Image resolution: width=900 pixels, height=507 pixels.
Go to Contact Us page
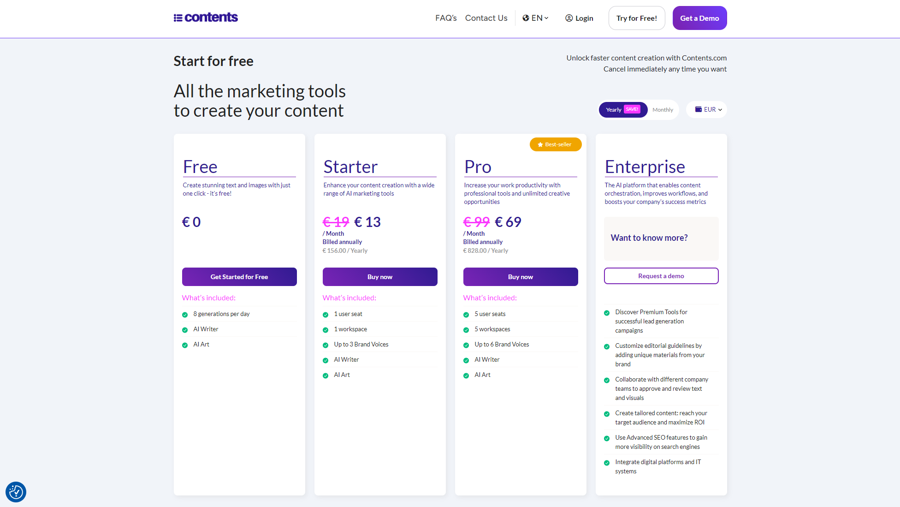[486, 18]
